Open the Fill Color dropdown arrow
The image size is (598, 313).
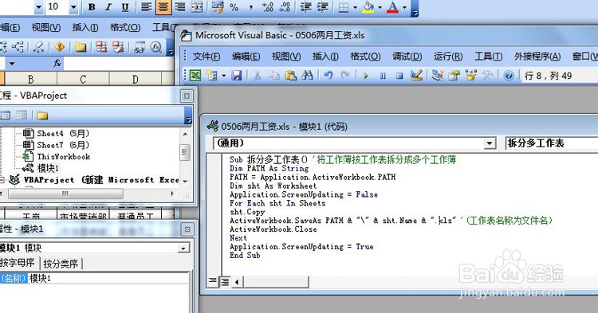[380, 7]
